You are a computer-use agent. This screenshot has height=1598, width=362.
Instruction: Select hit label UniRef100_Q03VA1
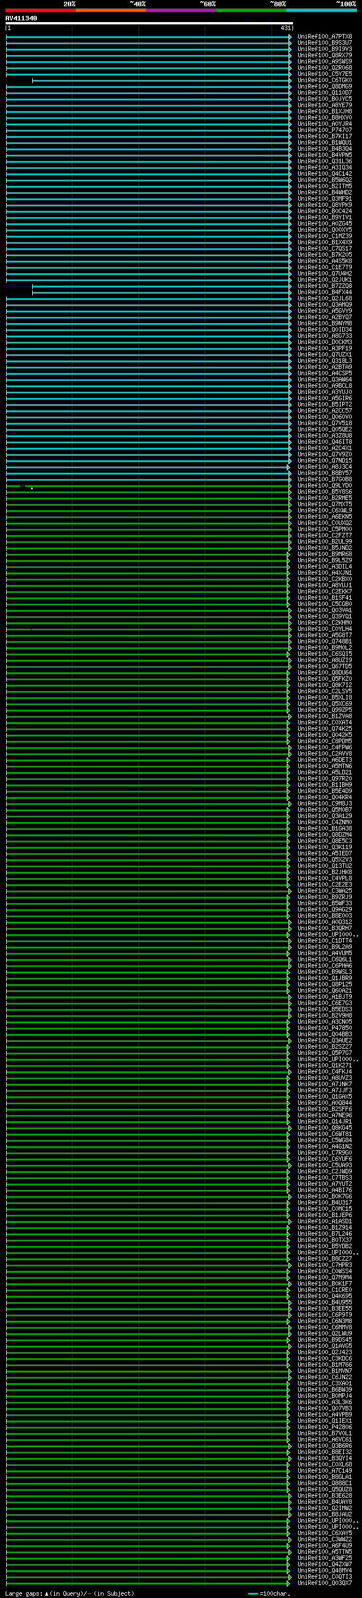pyautogui.click(x=324, y=611)
